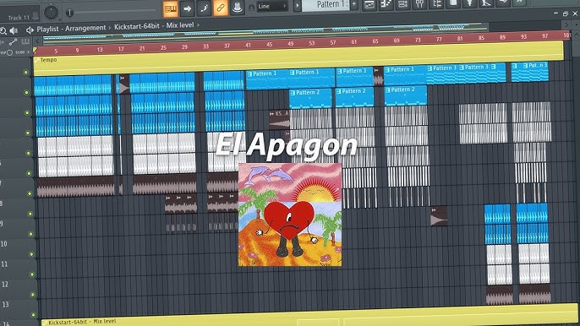Click the playlist speaker playback icon

coord(14,30)
